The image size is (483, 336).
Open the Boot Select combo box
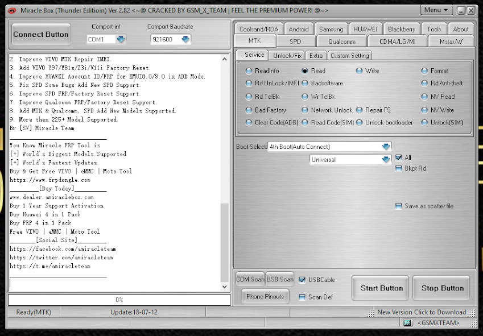(x=329, y=147)
